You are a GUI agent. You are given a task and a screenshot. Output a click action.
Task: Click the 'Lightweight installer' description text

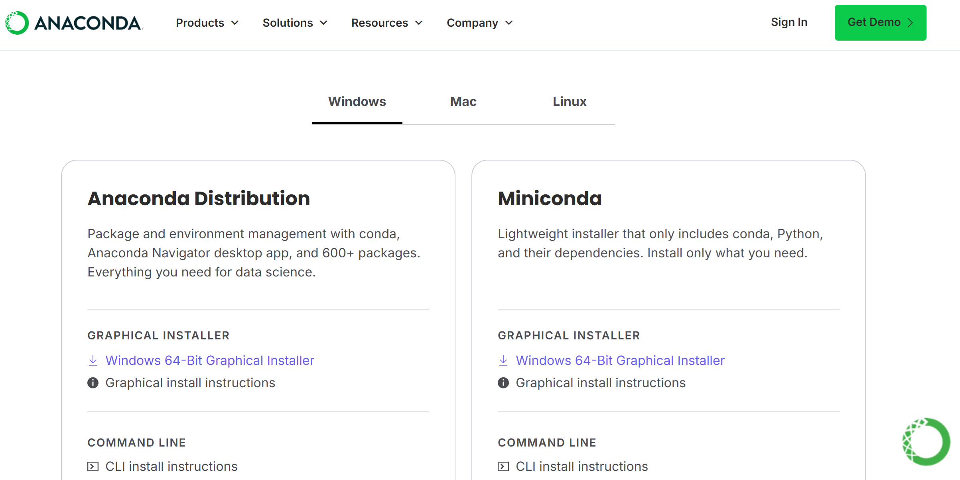coord(660,243)
